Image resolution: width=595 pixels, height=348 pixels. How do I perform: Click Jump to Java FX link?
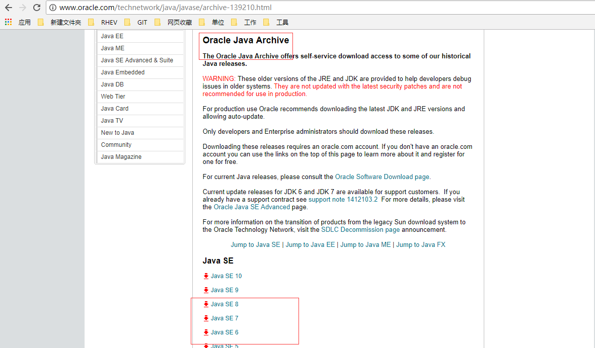click(421, 245)
